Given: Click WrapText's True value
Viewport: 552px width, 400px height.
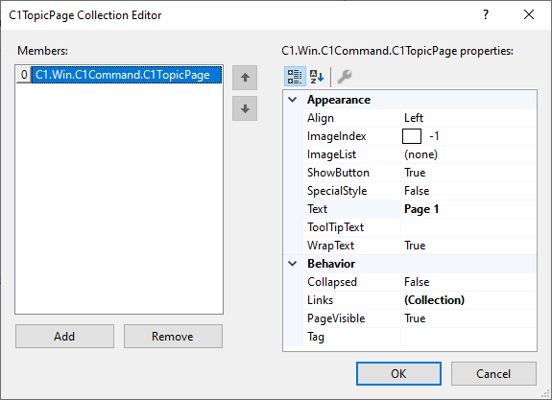Looking at the screenshot, I should 415,246.
